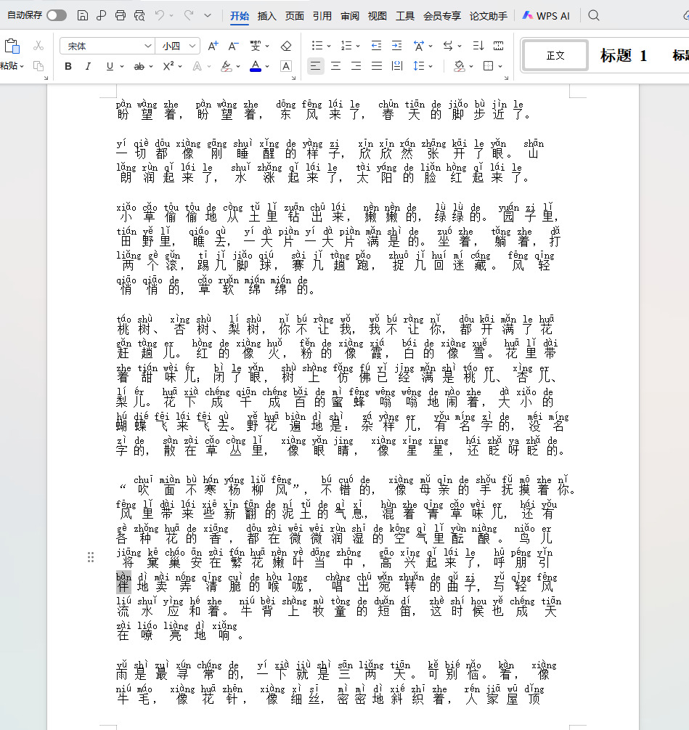
Task: Go to the 引用 tab
Action: pyautogui.click(x=322, y=16)
